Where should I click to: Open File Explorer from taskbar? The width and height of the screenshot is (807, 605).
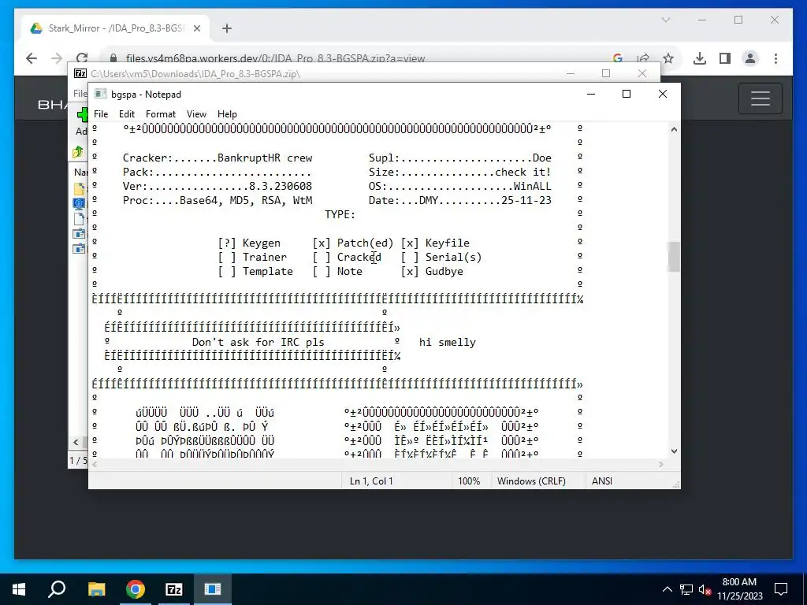(96, 589)
